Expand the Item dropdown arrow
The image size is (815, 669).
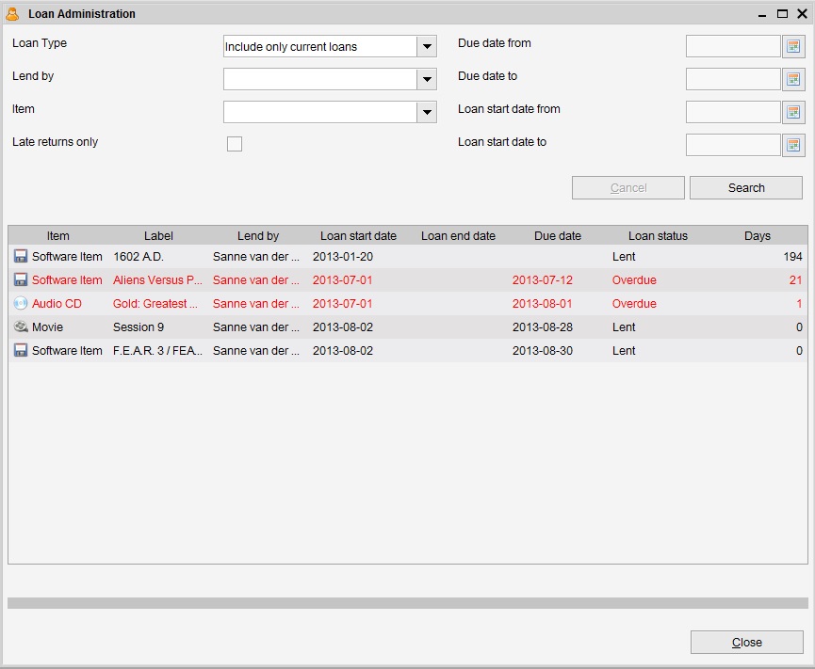[x=427, y=113]
